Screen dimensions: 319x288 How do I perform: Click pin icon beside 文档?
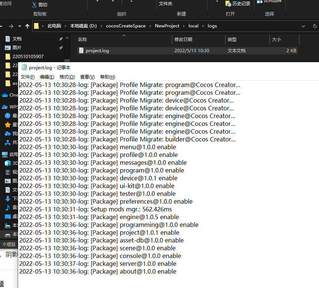61,39
